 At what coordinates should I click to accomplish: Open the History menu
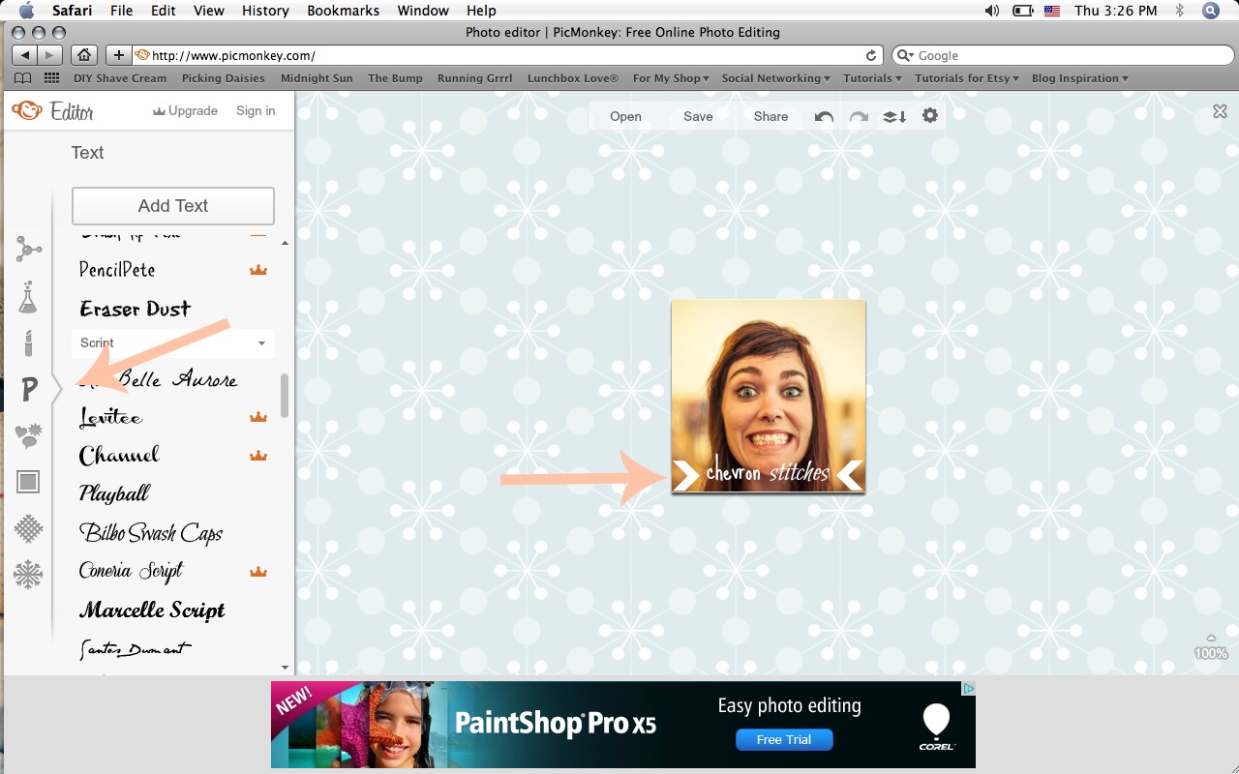[264, 11]
